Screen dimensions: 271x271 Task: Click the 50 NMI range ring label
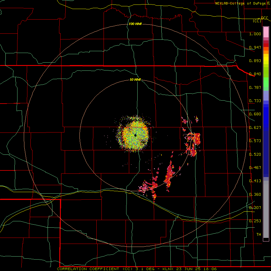click(x=135, y=79)
